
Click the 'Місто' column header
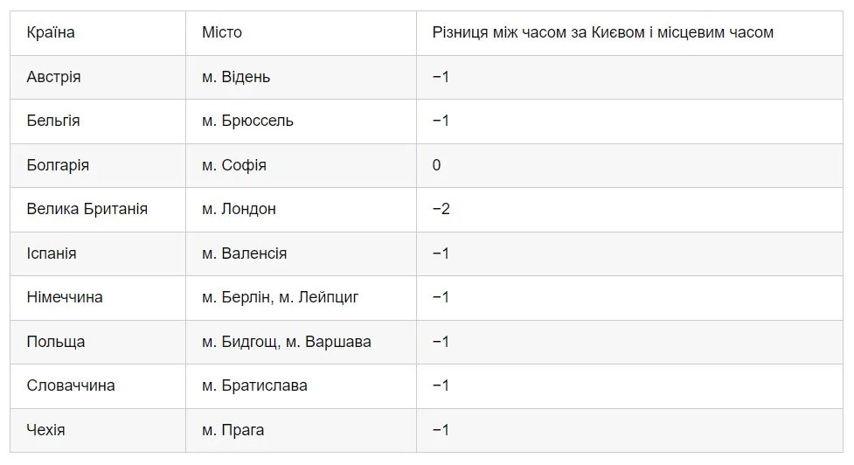pos(222,33)
